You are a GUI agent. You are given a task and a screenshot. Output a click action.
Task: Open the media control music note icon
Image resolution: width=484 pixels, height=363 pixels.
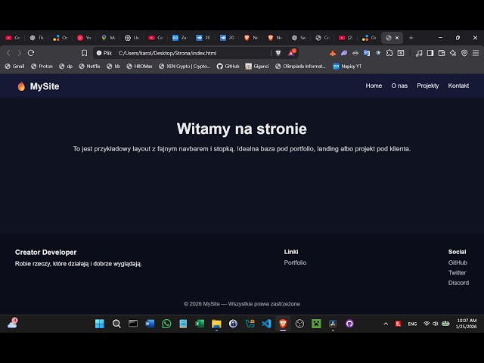click(419, 53)
